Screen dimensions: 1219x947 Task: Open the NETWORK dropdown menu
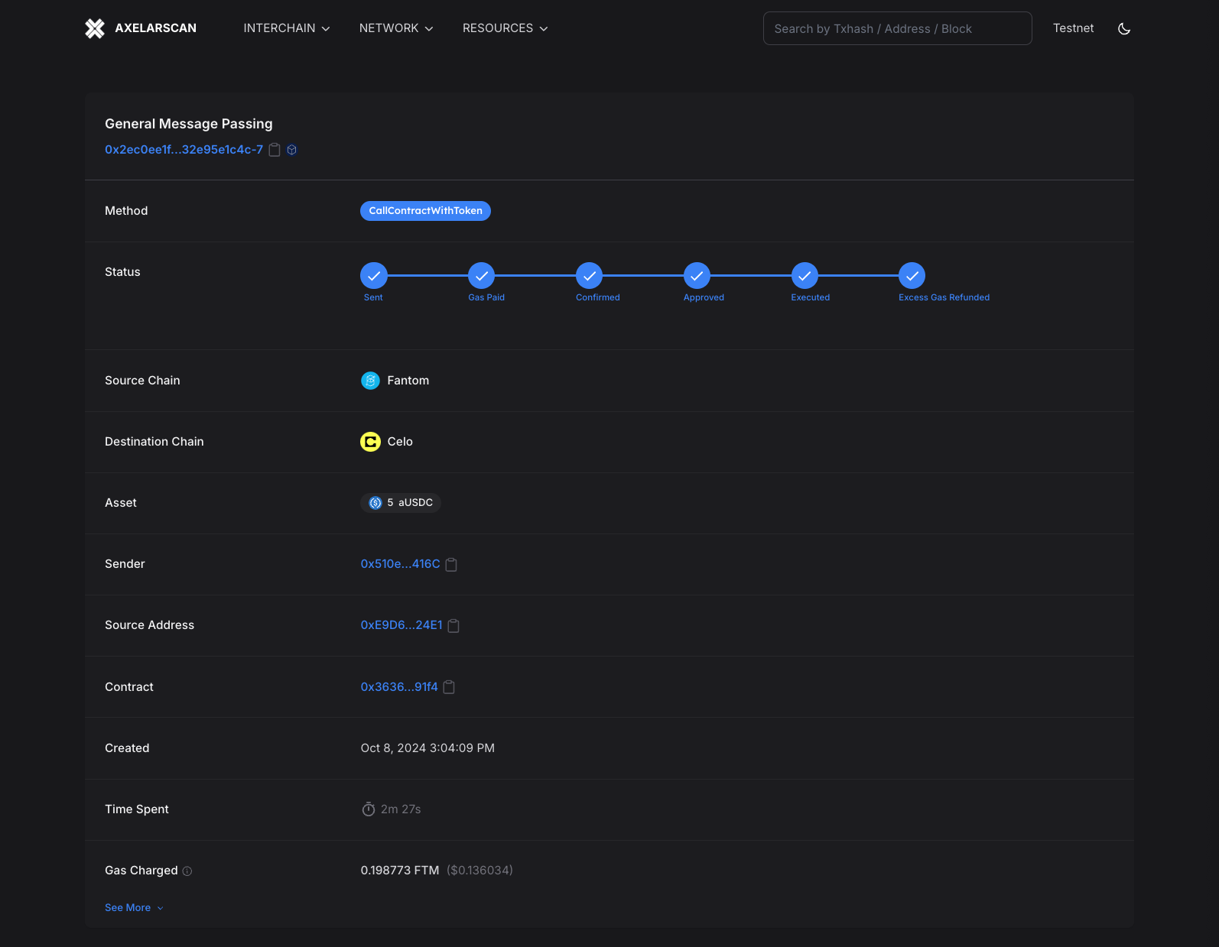coord(396,28)
